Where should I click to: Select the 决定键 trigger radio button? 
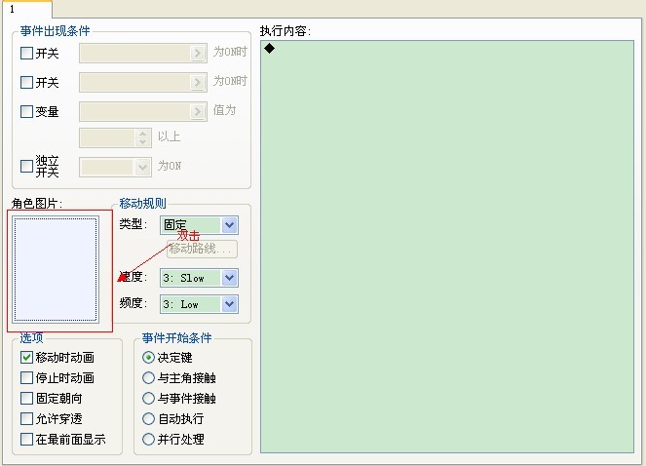[148, 357]
